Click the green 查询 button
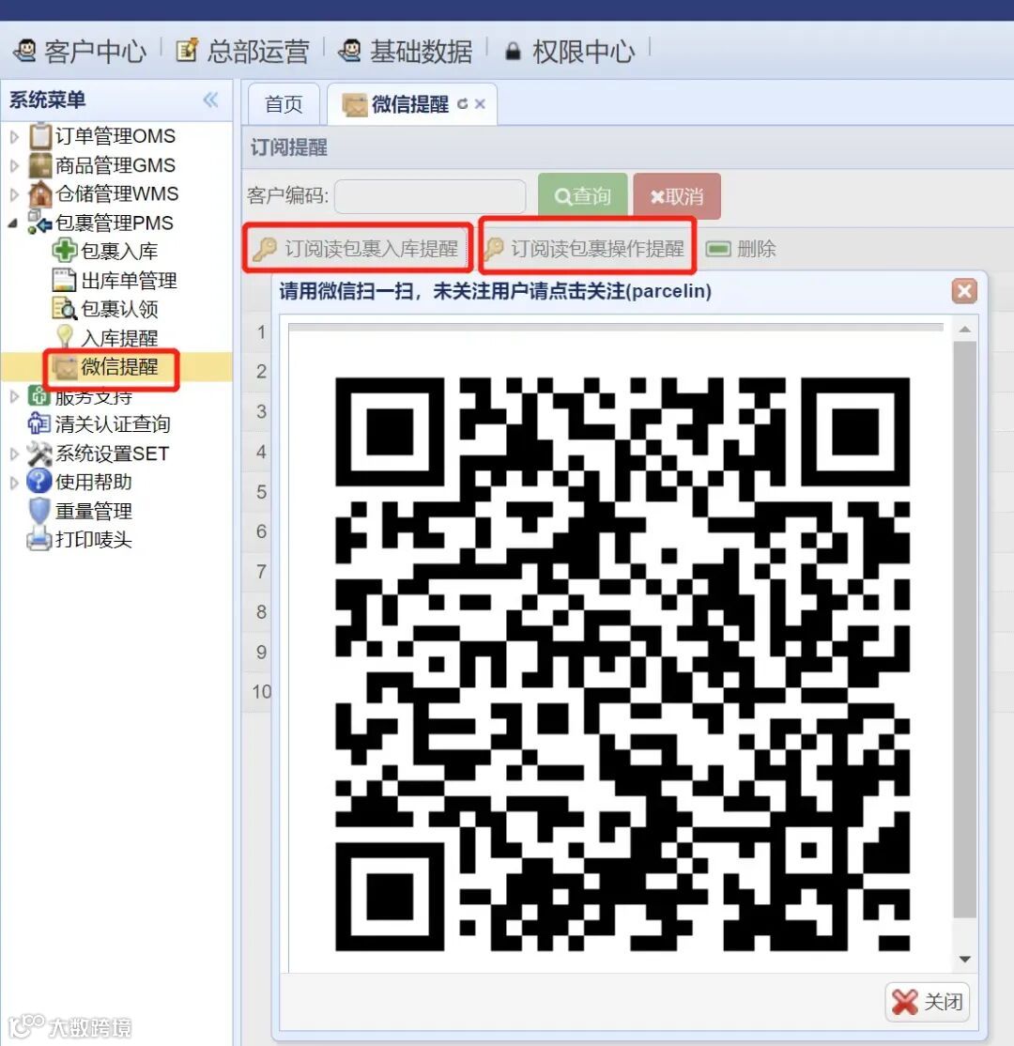This screenshot has width=1014, height=1046. [582, 196]
